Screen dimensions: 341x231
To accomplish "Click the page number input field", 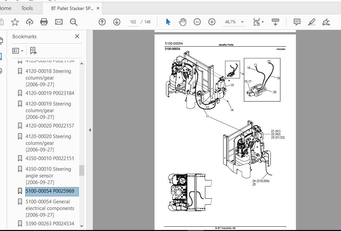I will 133,22.
